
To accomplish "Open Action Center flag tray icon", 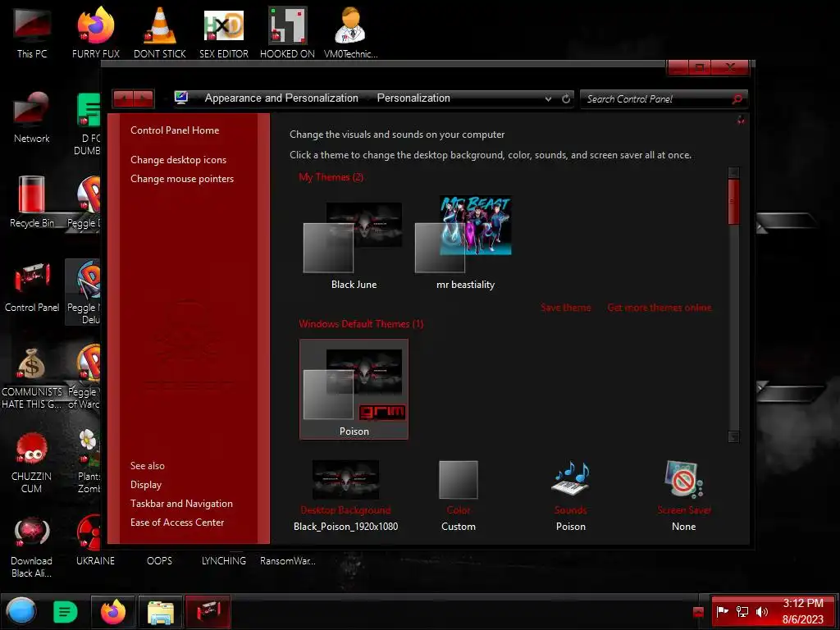I will pyautogui.click(x=722, y=611).
